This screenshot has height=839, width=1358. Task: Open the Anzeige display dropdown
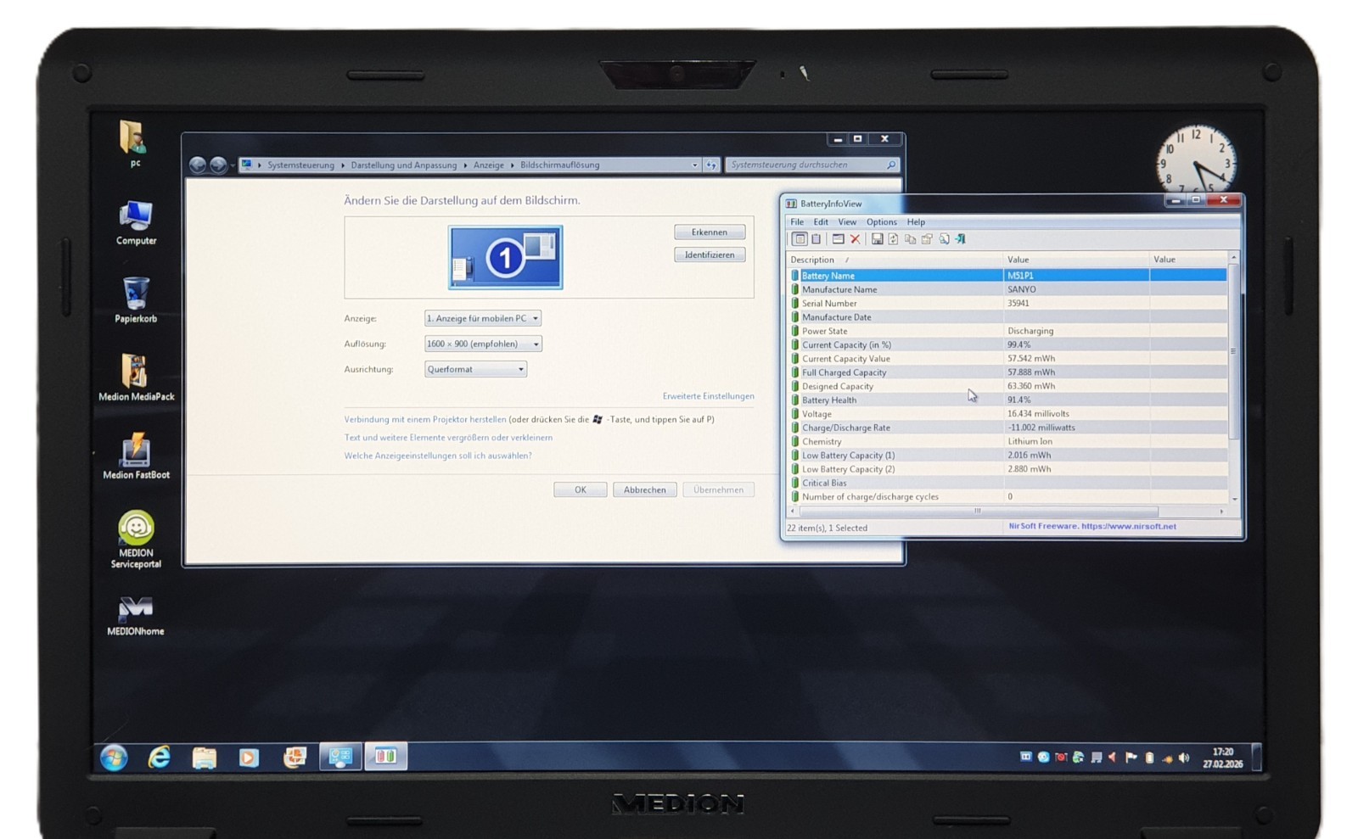(x=482, y=318)
